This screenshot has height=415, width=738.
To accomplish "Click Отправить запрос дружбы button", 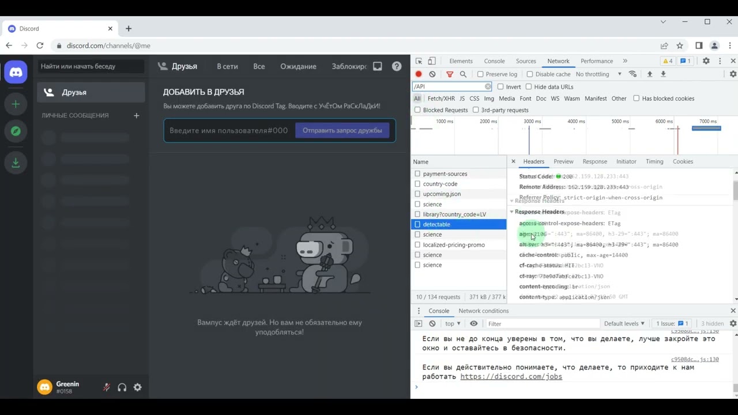I will 342,130.
